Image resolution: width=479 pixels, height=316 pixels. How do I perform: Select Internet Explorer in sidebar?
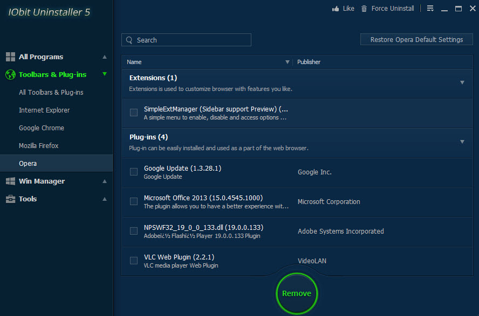tap(44, 110)
